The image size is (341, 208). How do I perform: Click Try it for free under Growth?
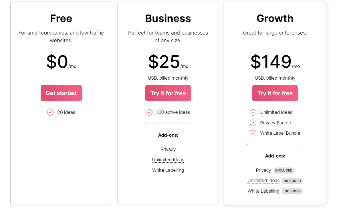275,93
